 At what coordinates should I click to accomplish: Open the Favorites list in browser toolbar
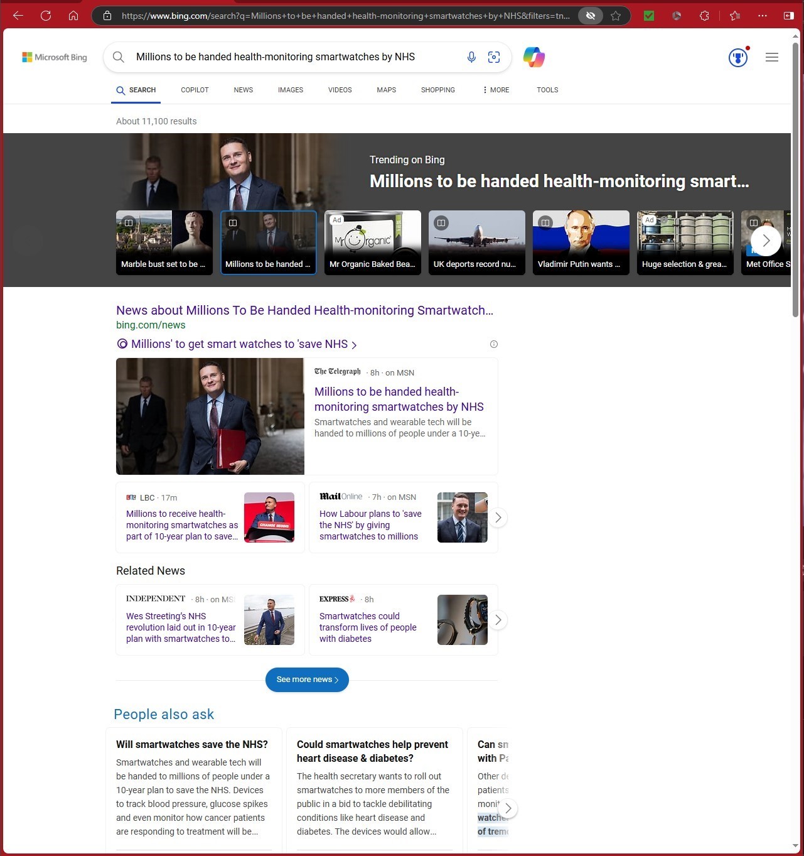[x=735, y=16]
